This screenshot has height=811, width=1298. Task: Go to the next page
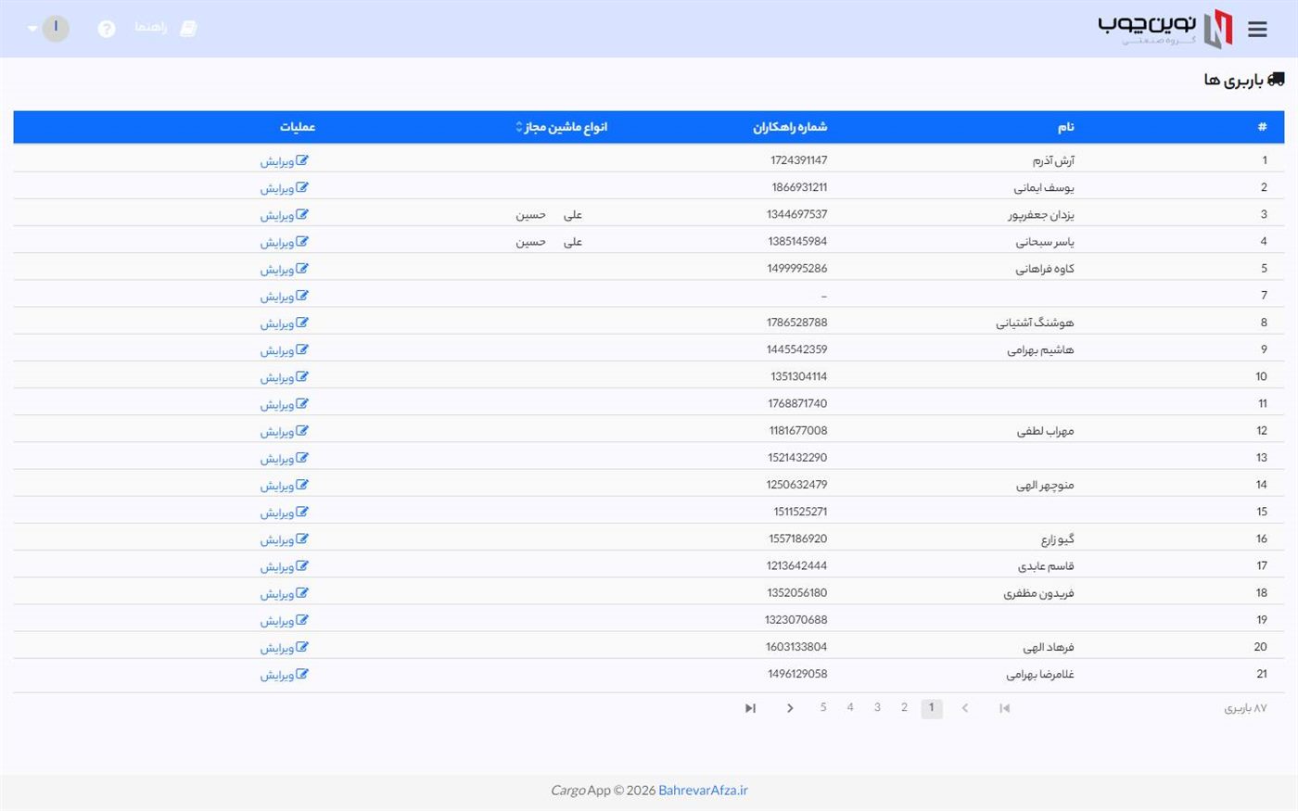click(x=790, y=708)
